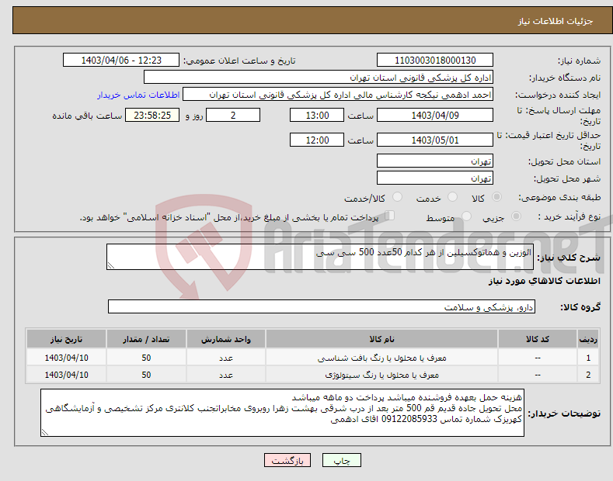The height and width of the screenshot is (481, 613).
Task: Click response deadline date 1403/04/09
Action: coord(435,115)
